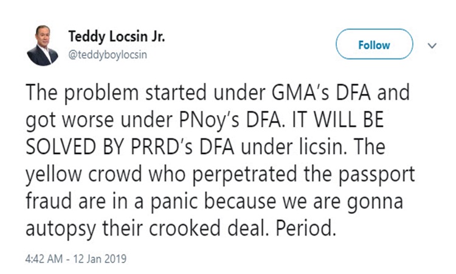The image size is (456, 274).
Task: Click the capitalized phrase IT WILL BE
Action: [337, 120]
